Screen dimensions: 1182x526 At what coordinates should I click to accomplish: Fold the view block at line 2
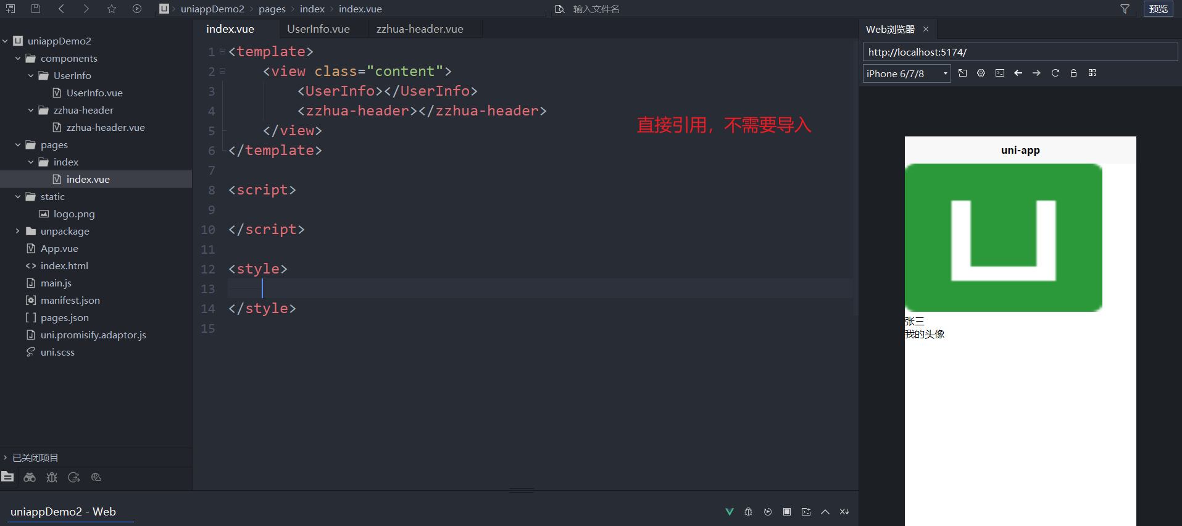[223, 72]
